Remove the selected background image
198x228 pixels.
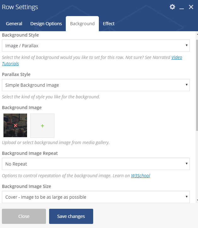click(15, 126)
